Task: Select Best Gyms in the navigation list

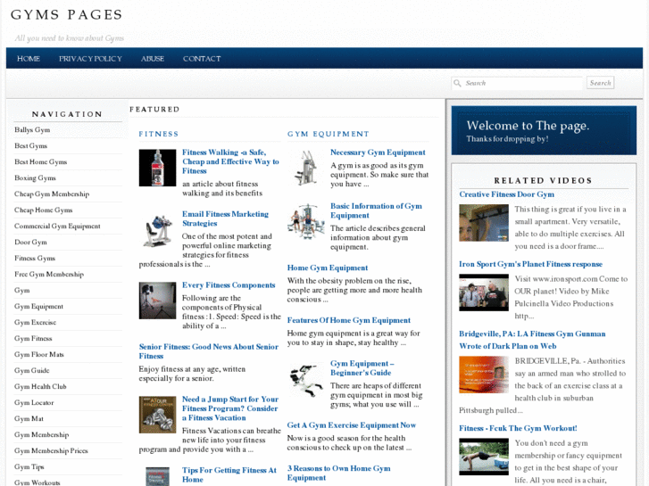Action: (30, 146)
